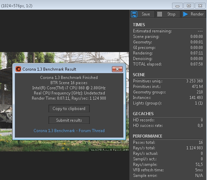Close the frame buffer window
Image resolution: width=207 pixels, height=180 pixels.
(200, 6)
